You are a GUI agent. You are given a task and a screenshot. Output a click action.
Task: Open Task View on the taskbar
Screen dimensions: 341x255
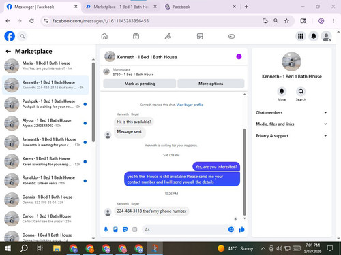pos(40,249)
